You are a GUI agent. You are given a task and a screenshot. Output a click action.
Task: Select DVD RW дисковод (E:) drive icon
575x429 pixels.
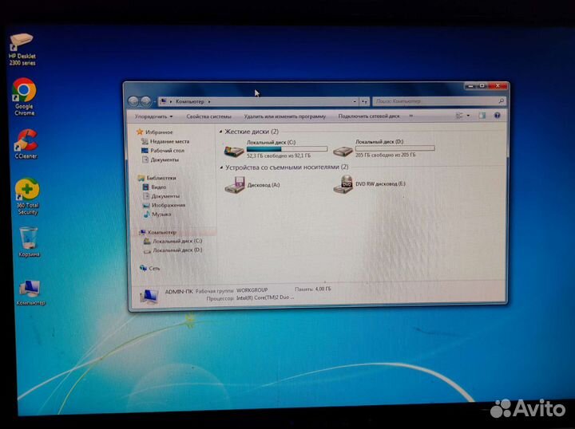(346, 184)
